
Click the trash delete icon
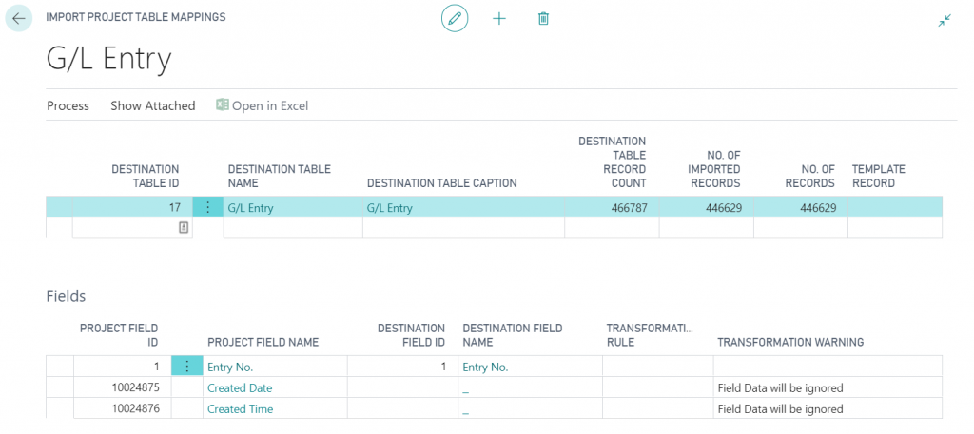[543, 18]
